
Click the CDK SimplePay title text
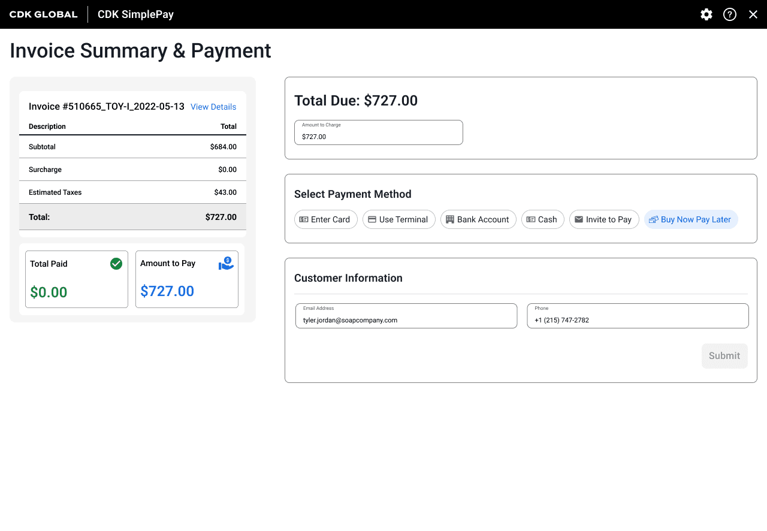click(135, 14)
